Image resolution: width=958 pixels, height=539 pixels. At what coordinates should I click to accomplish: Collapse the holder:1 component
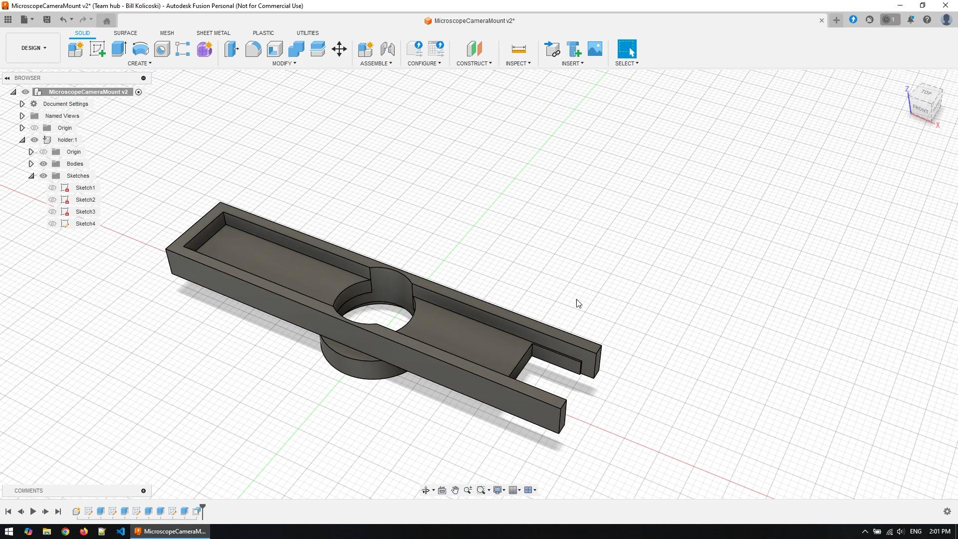point(22,140)
